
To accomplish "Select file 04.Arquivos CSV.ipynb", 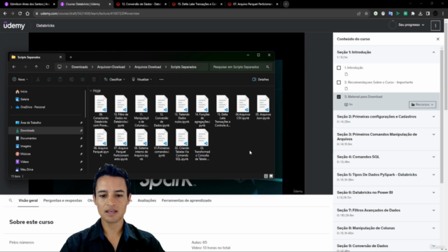I will (243, 108).
